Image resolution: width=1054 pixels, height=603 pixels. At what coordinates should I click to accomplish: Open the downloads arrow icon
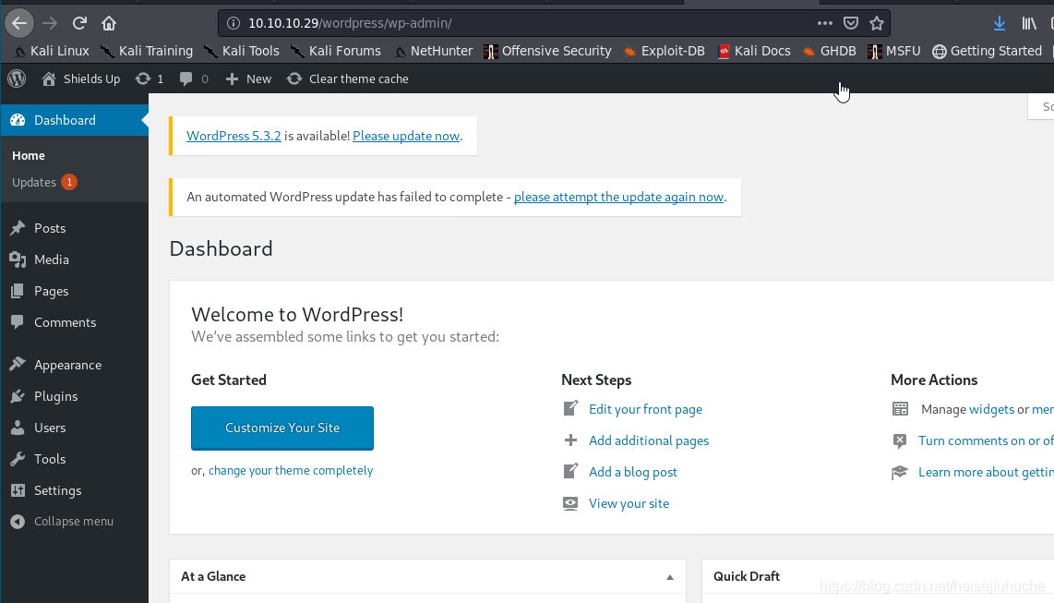tap(1000, 23)
